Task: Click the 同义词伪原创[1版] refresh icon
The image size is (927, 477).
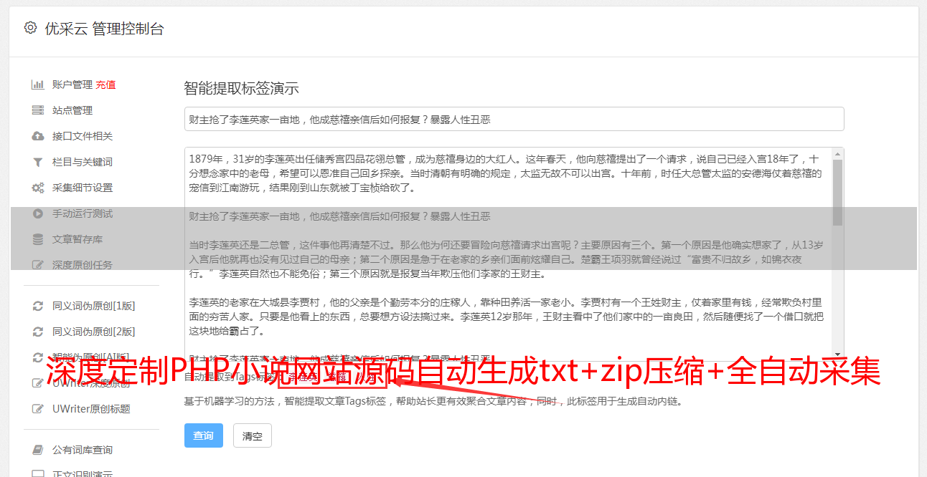Action: (37, 306)
